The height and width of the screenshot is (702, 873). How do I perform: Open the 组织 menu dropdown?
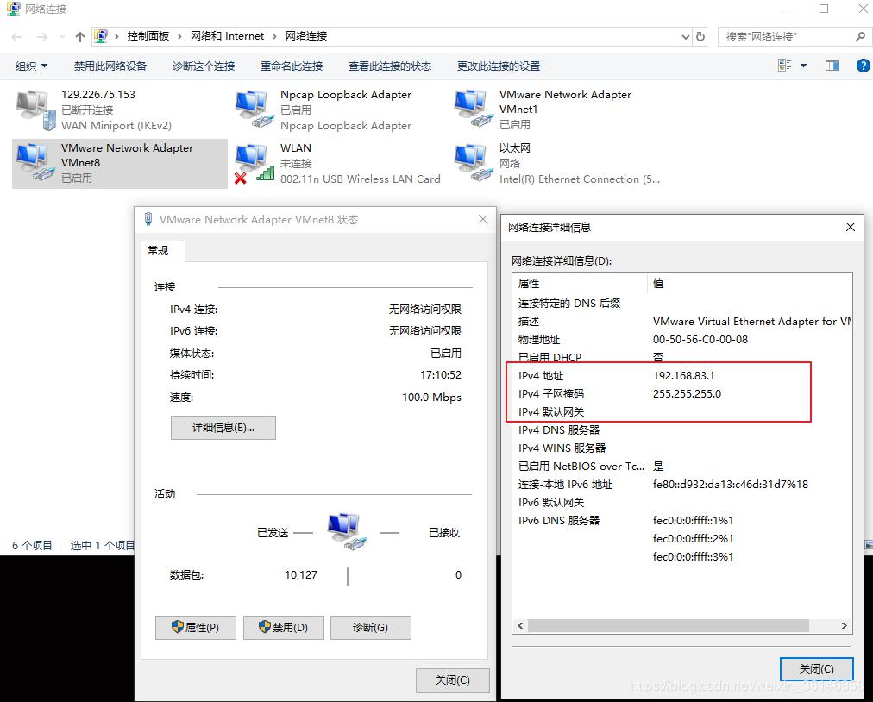[x=31, y=66]
